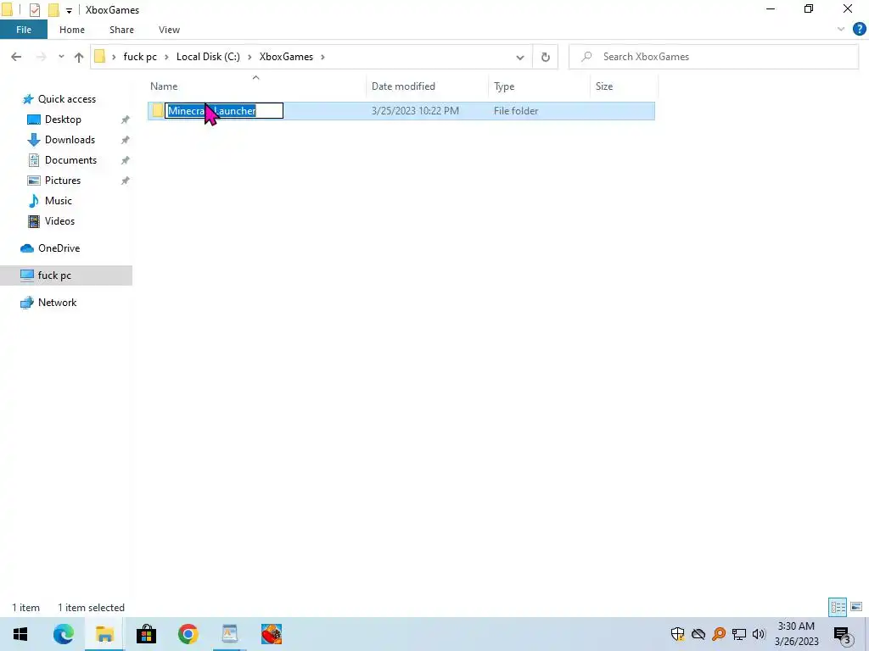This screenshot has height=651, width=869.
Task: Sort by the Size column
Action: click(x=624, y=86)
